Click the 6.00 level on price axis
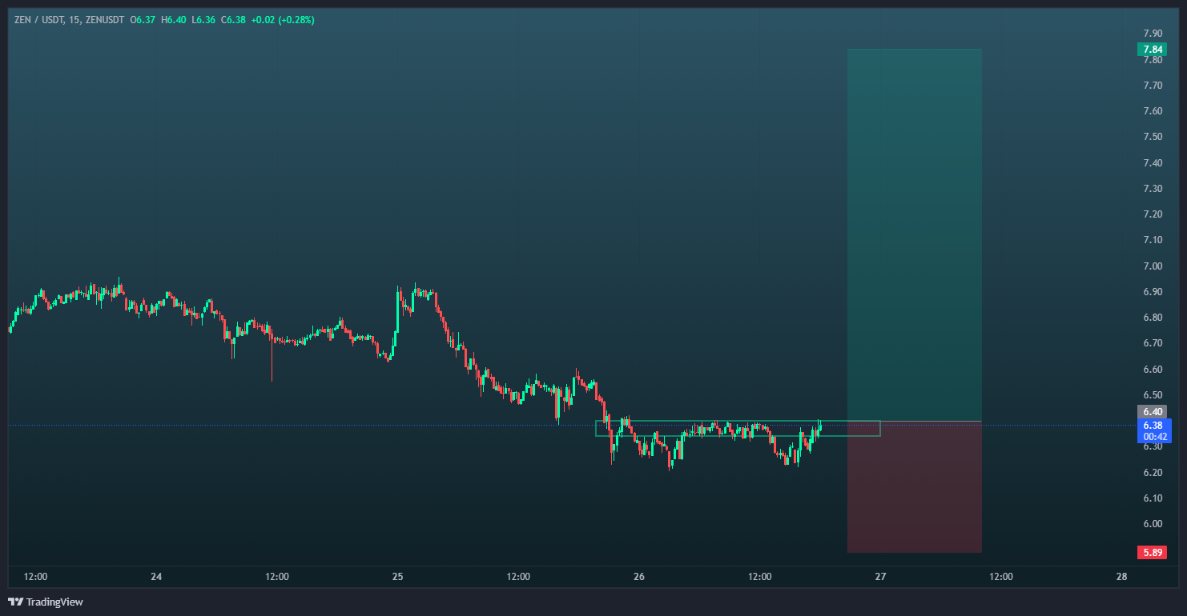The height and width of the screenshot is (616, 1187). pyautogui.click(x=1153, y=524)
